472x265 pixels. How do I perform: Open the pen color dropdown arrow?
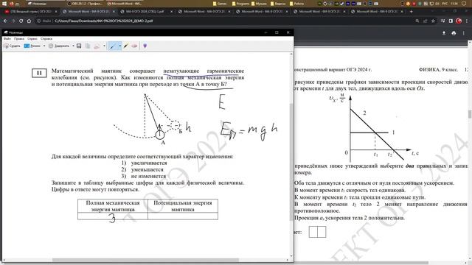click(119, 46)
